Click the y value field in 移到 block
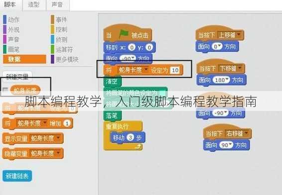Screen dimensions: 282x195 (x=149, y=47)
